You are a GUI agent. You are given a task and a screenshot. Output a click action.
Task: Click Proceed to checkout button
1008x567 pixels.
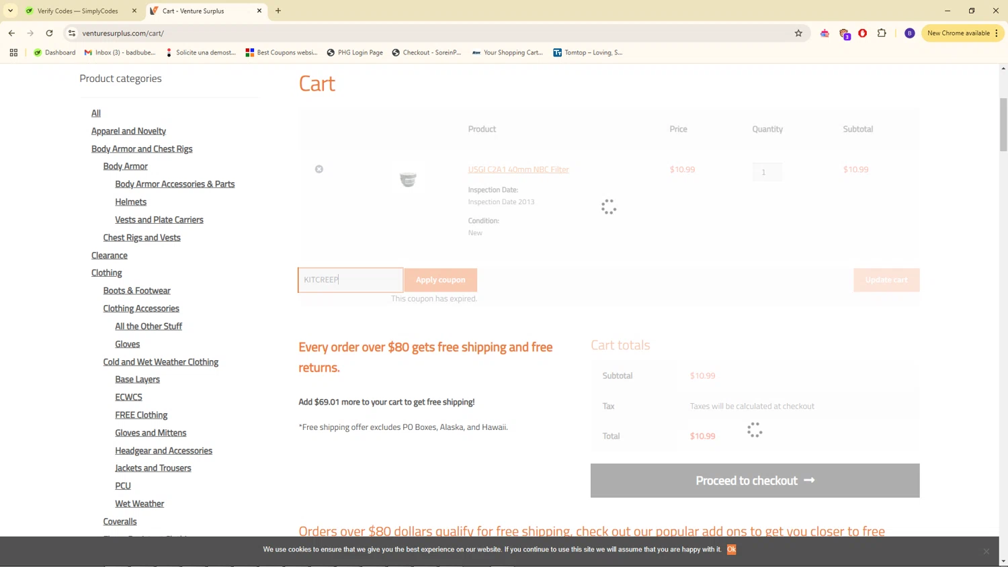(755, 480)
